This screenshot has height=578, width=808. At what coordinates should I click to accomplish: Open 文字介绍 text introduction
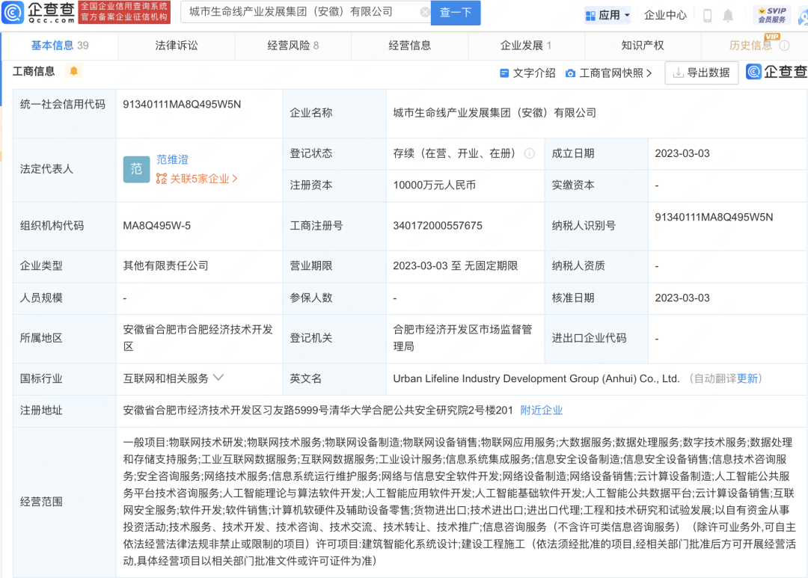[x=527, y=73]
